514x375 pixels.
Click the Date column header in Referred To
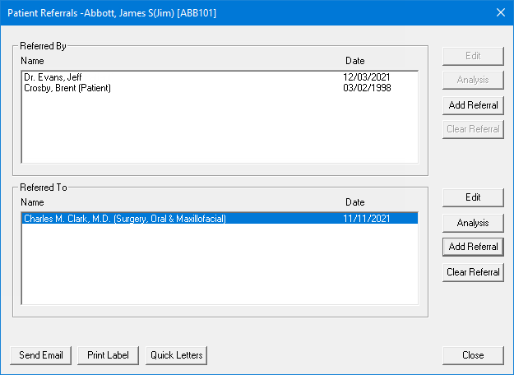354,202
